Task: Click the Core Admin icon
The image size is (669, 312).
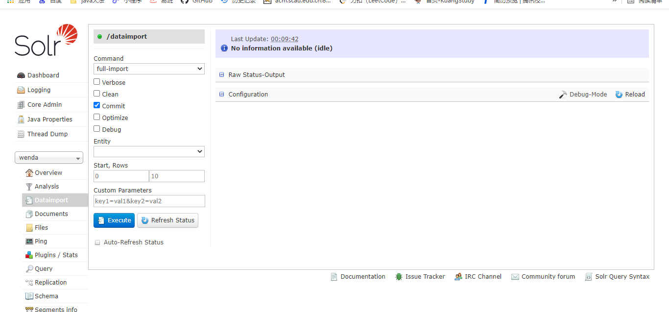Action: pos(21,105)
